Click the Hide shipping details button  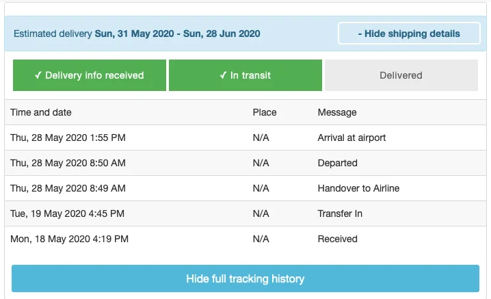(x=409, y=34)
